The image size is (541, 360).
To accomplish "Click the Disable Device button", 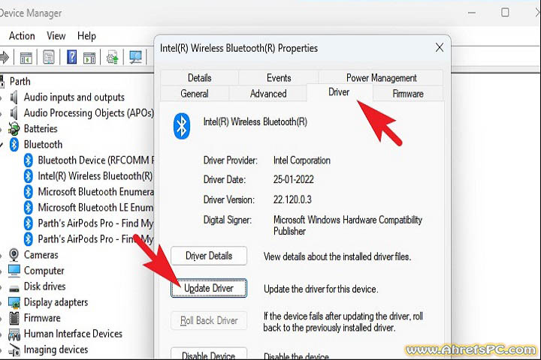I will click(209, 353).
